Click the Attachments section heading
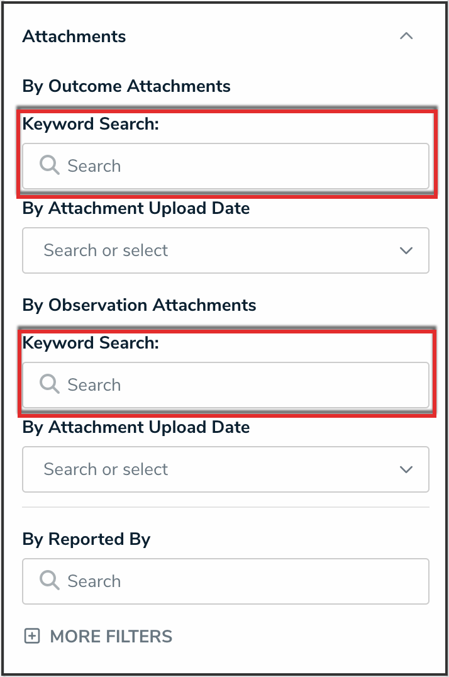Image resolution: width=449 pixels, height=677 pixels. click(x=74, y=36)
